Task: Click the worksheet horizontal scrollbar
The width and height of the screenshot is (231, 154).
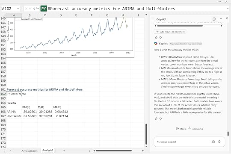Action: pos(114,151)
